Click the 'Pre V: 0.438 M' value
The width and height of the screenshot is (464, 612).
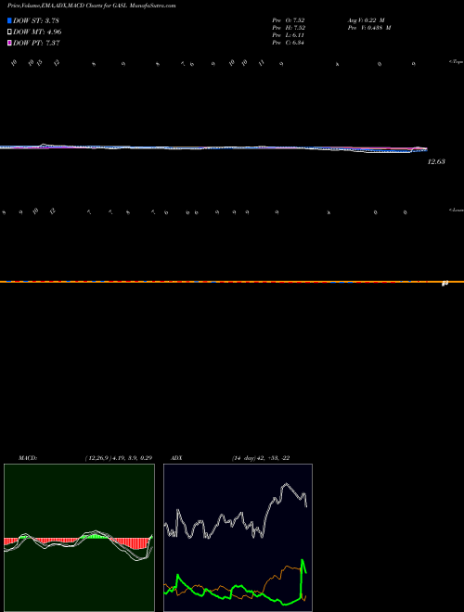click(369, 28)
